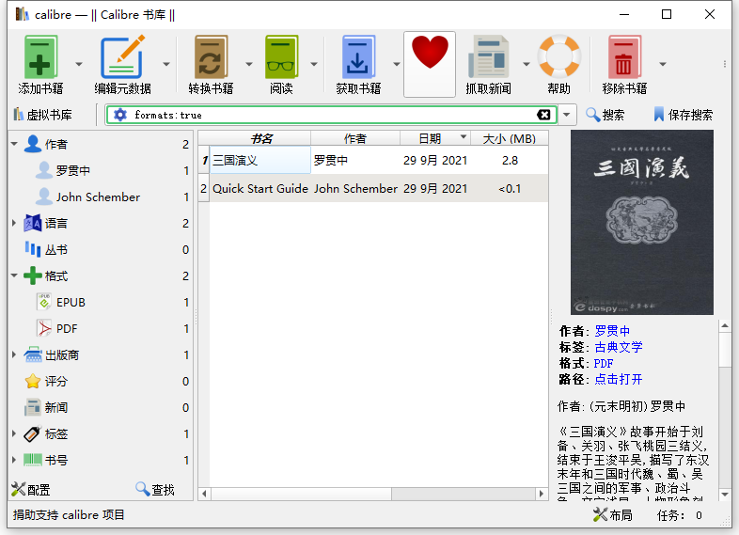This screenshot has width=739, height=535.
Task: Expand the Tags (标签) category
Action: (x=15, y=433)
